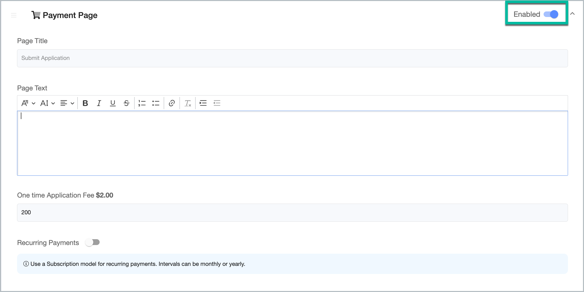Insert a bulleted list

[x=156, y=103]
